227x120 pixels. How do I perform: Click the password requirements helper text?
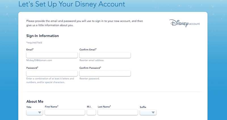point(50,81)
